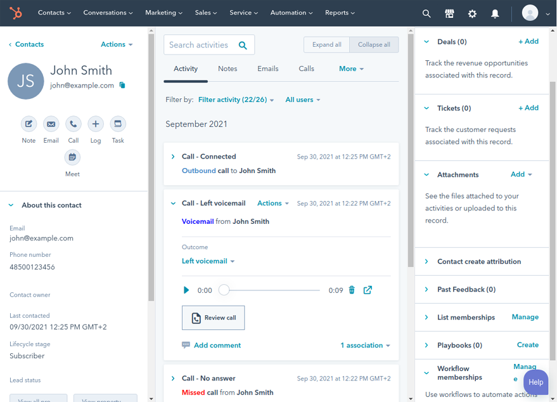
Task: Open HubSpot notifications bell
Action: pos(495,13)
